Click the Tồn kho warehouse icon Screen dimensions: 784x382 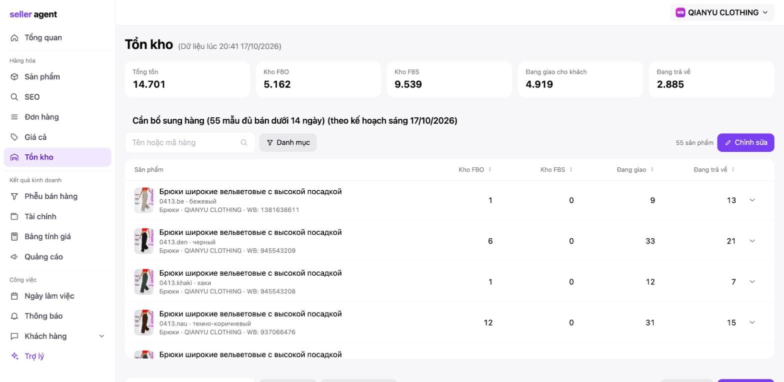point(14,157)
